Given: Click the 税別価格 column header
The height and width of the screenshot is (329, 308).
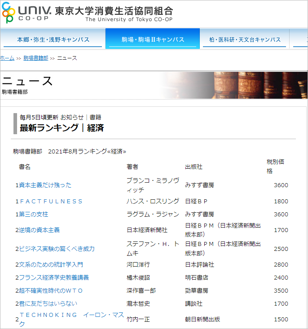Looking at the screenshot, I should 275,166.
